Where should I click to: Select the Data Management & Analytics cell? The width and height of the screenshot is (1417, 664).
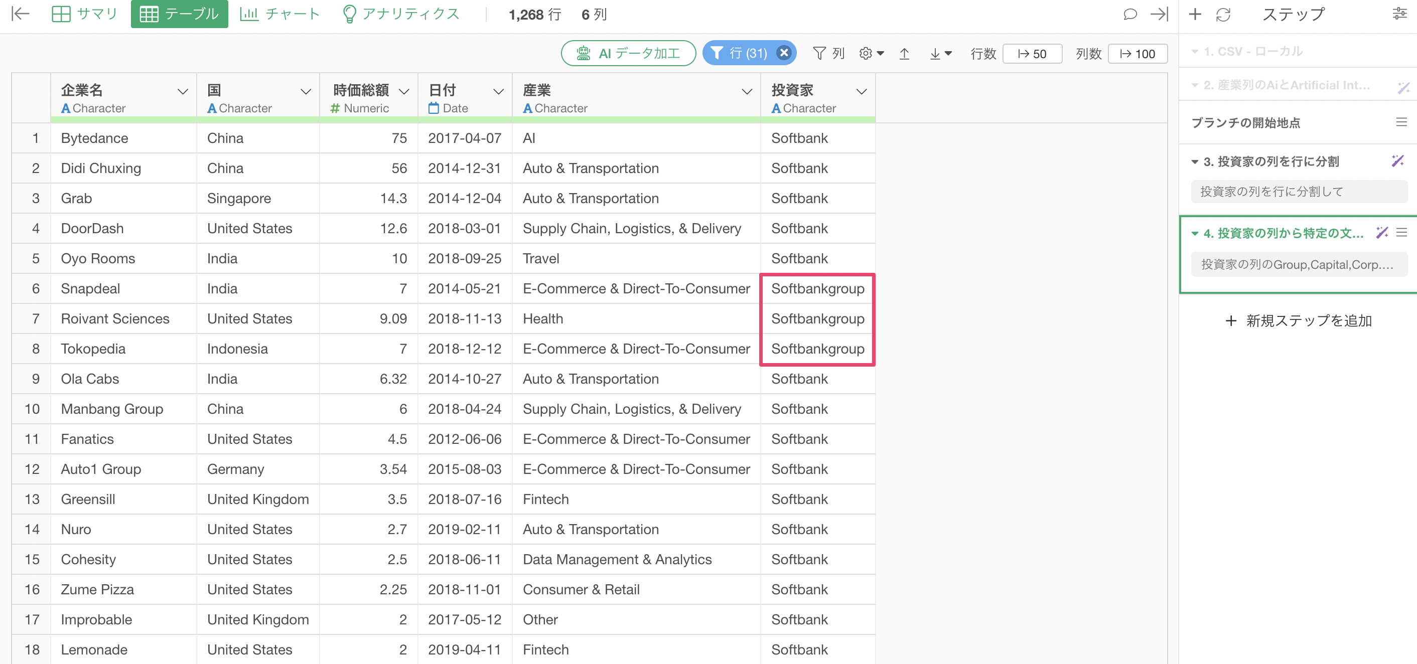[x=636, y=560]
